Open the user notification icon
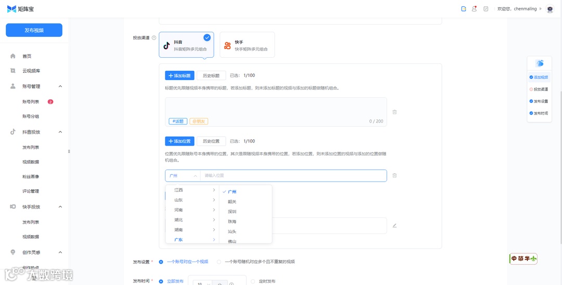The height and width of the screenshot is (285, 562). [474, 9]
